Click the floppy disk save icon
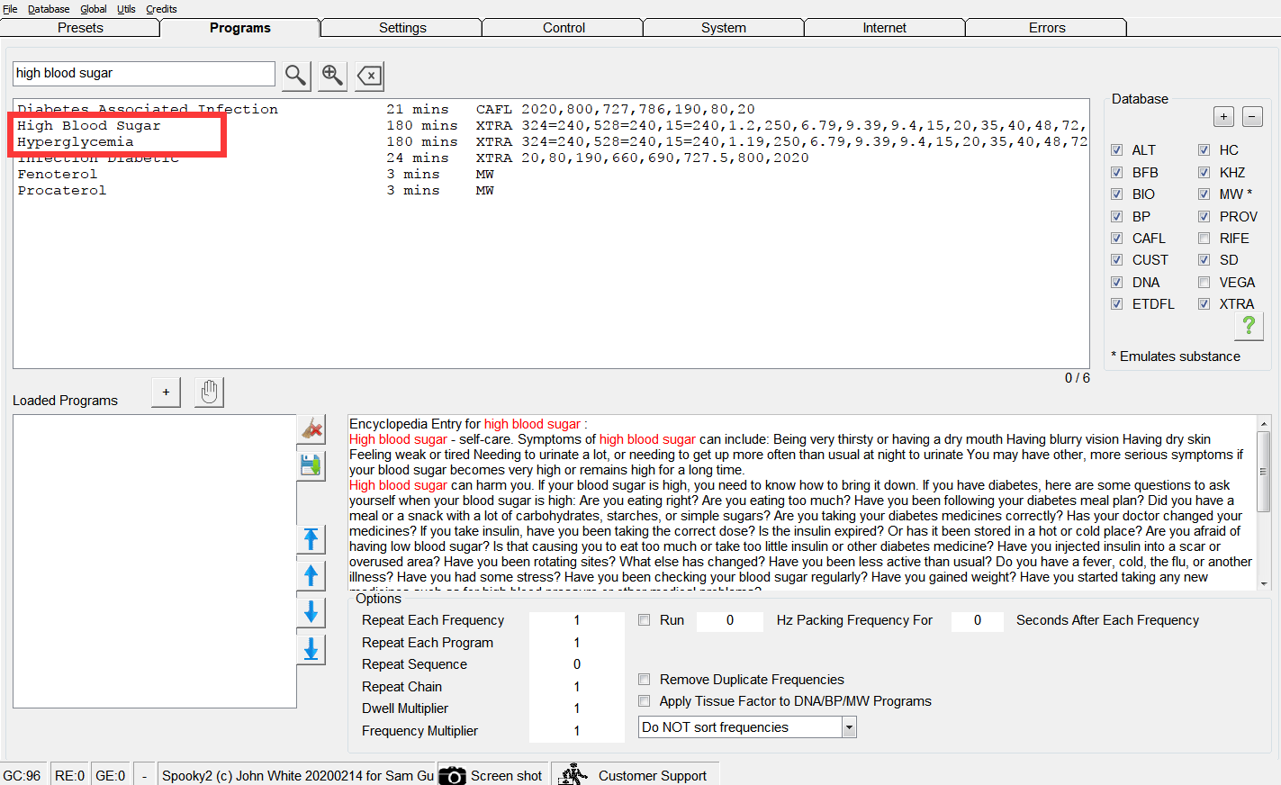The height and width of the screenshot is (785, 1281). (311, 465)
